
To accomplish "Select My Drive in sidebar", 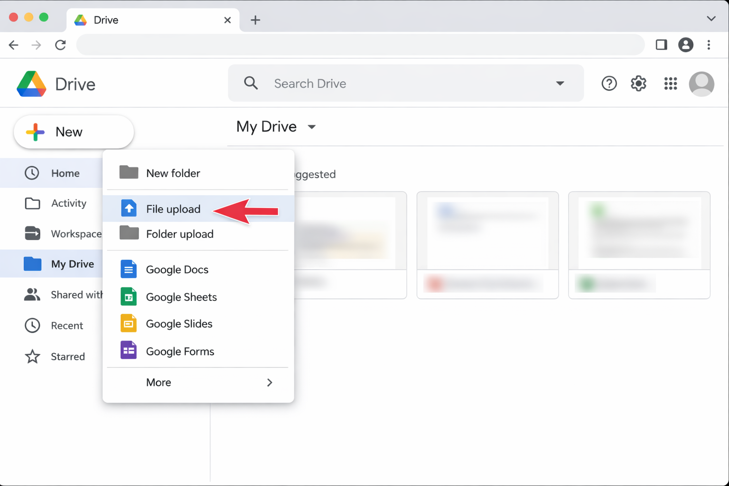I will [51, 264].
